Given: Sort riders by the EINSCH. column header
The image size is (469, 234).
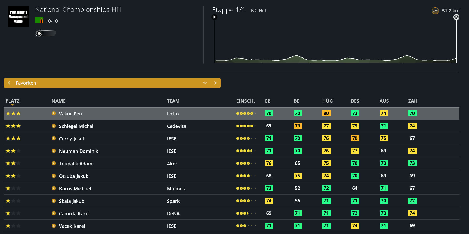Looking at the screenshot, I should point(245,101).
